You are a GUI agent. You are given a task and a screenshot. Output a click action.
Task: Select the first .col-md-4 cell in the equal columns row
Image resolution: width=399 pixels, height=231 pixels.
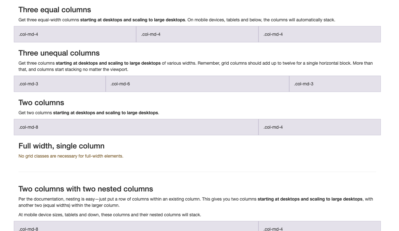[75, 34]
